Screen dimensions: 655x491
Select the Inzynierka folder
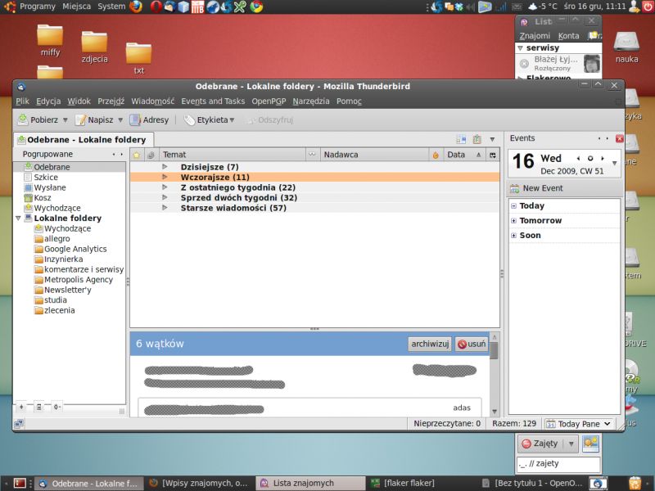(58, 259)
